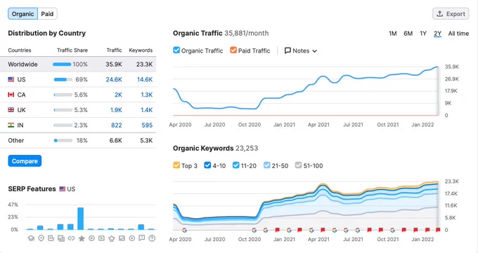Switch to the Paid tab
478x253 pixels.
[x=47, y=14]
